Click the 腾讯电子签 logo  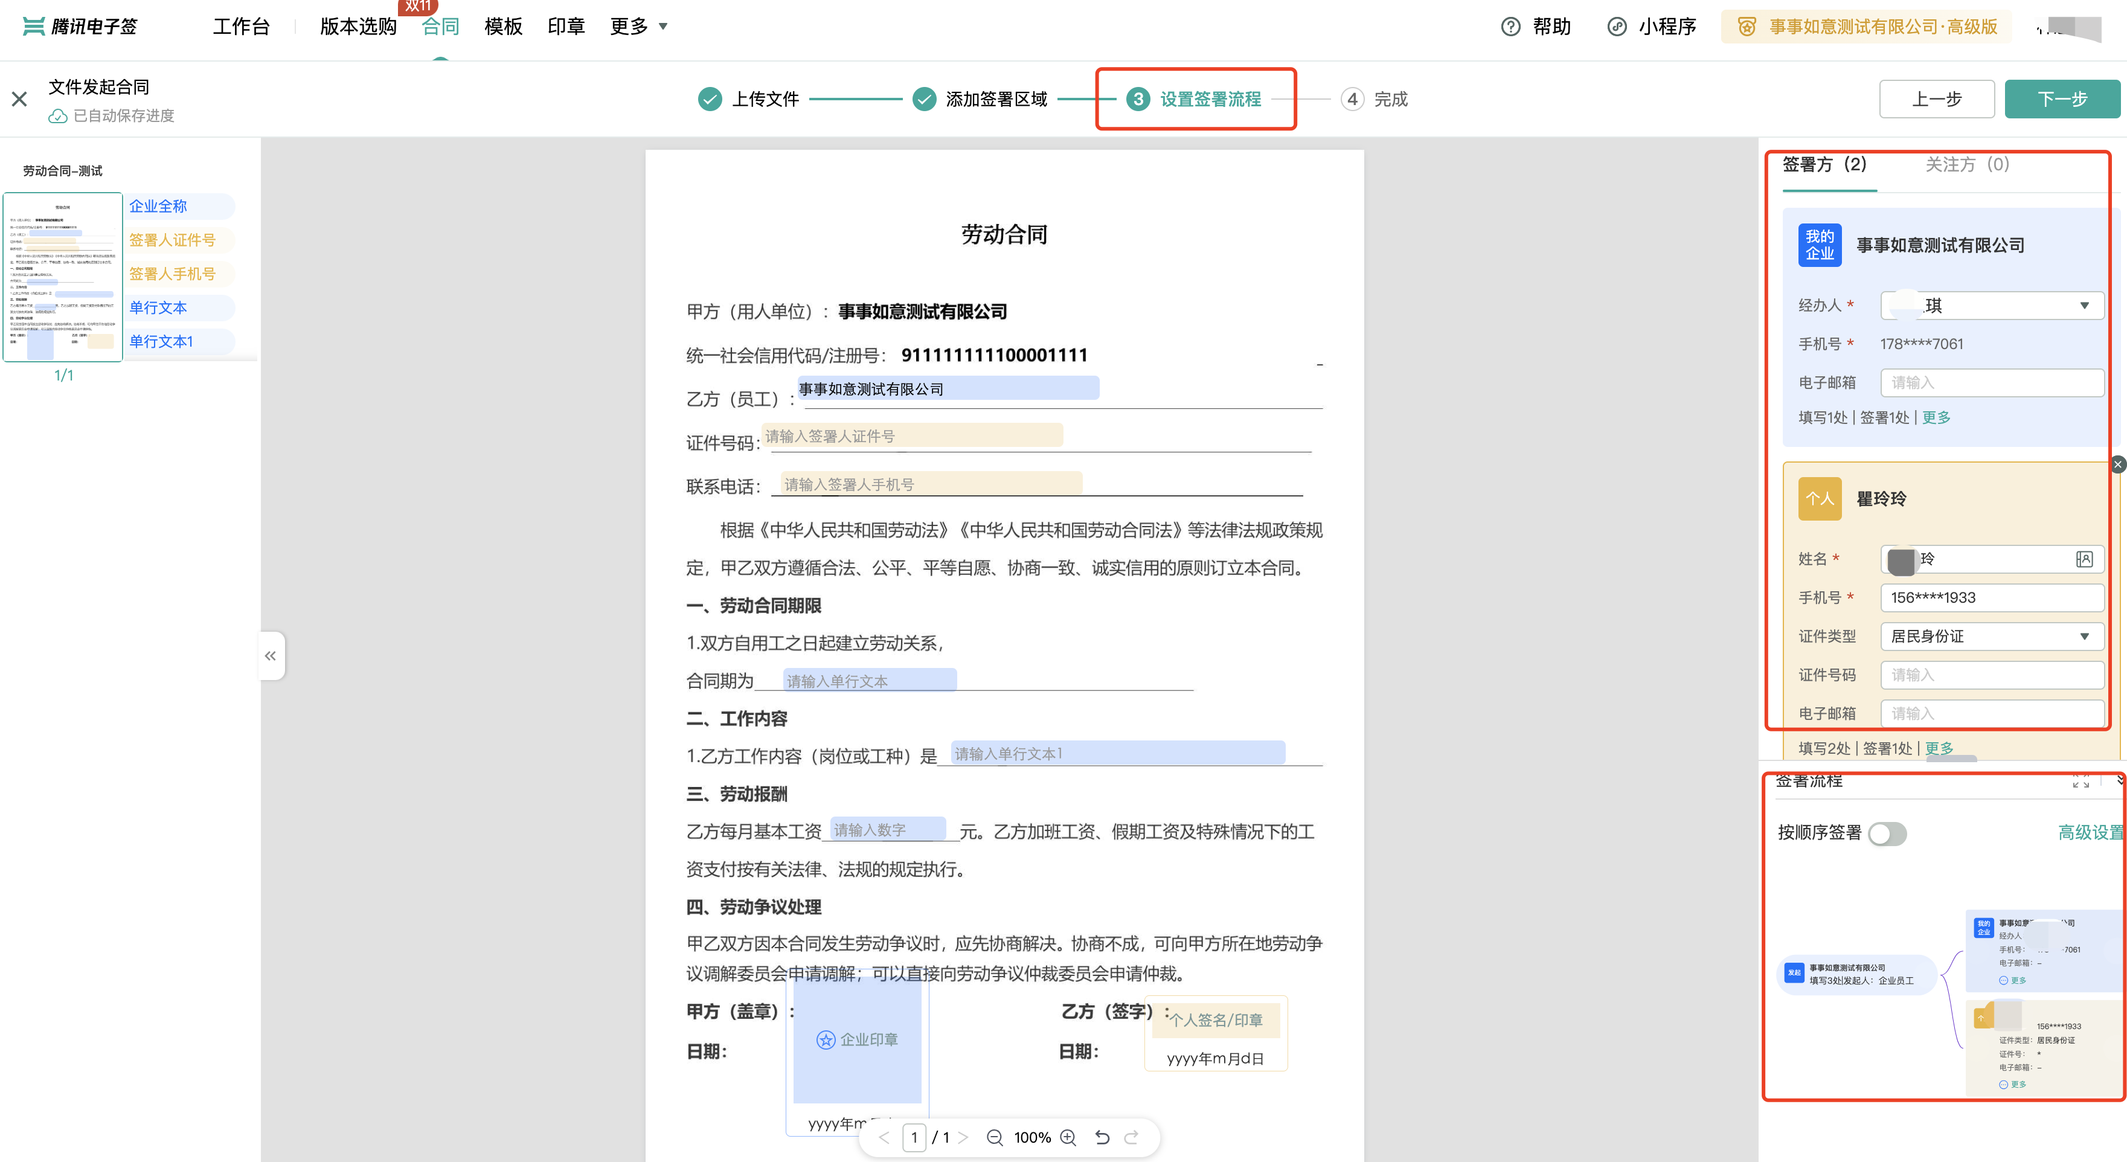click(x=80, y=27)
